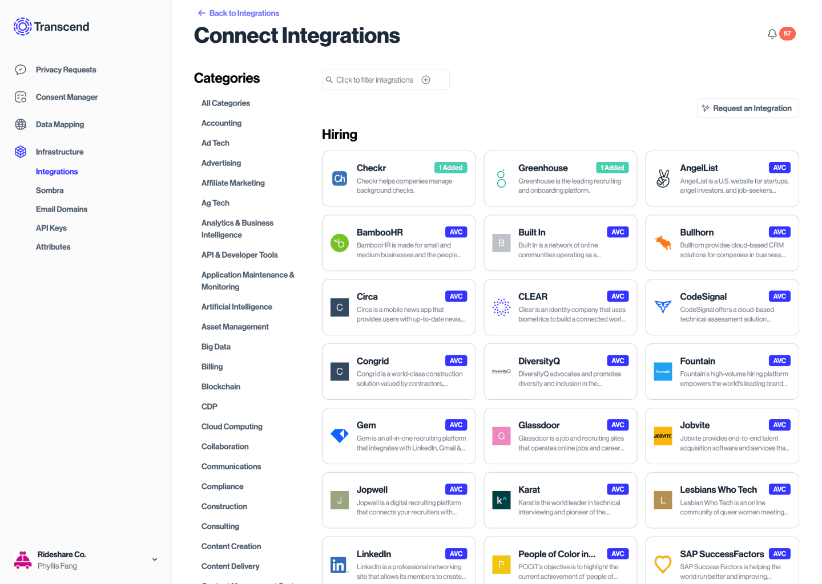Open Privacy Requests via its speech-bubble icon

pyautogui.click(x=20, y=69)
